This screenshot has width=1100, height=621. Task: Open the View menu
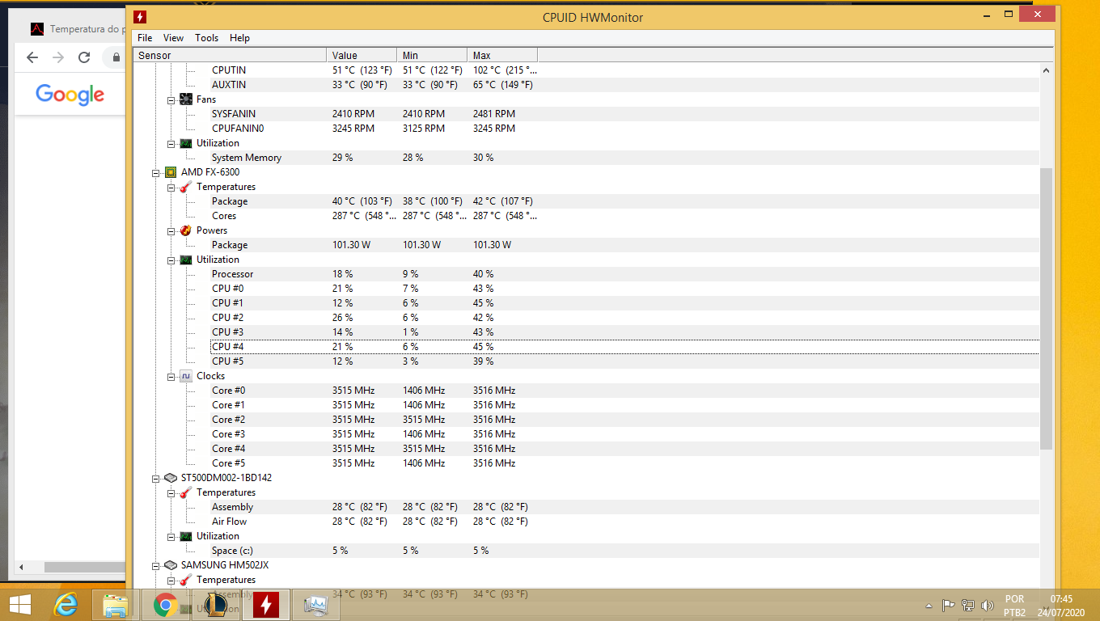click(x=173, y=38)
